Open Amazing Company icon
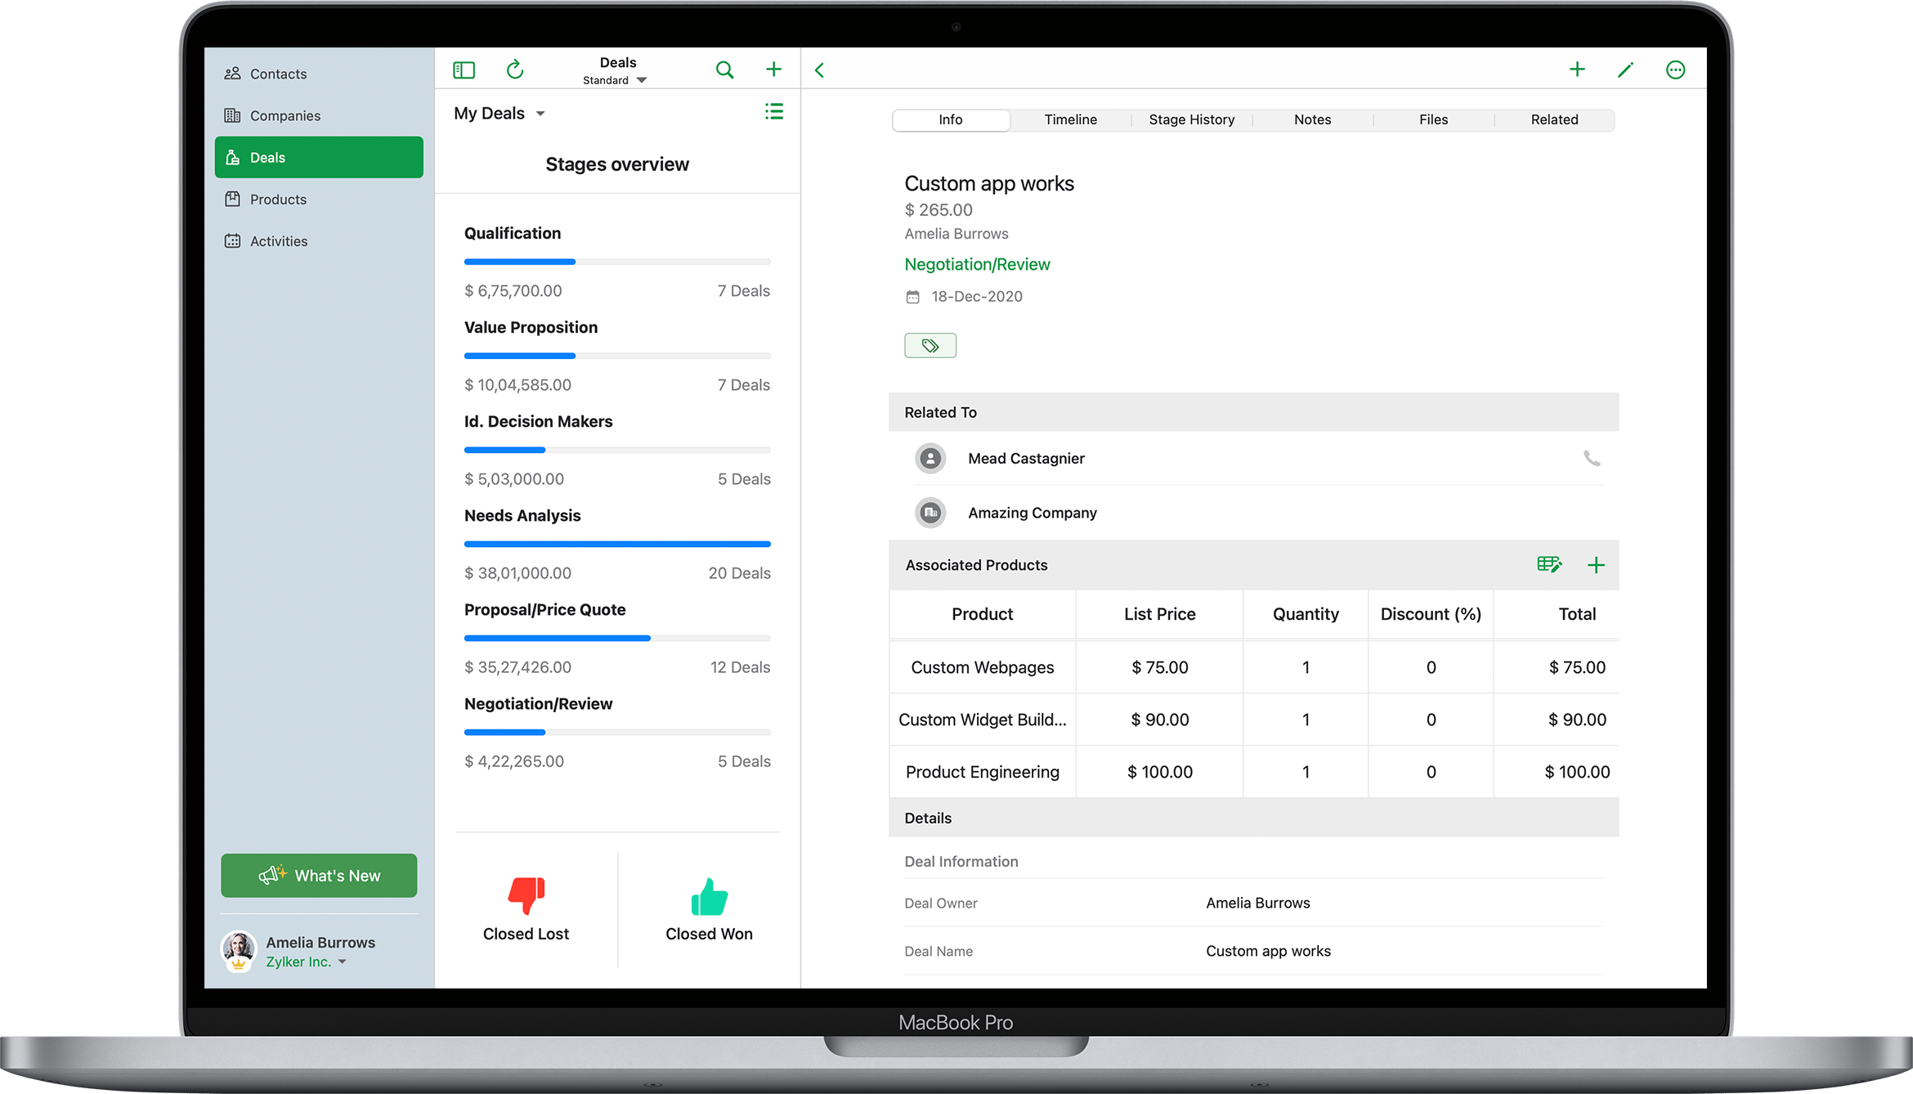The width and height of the screenshot is (1913, 1094). [930, 513]
